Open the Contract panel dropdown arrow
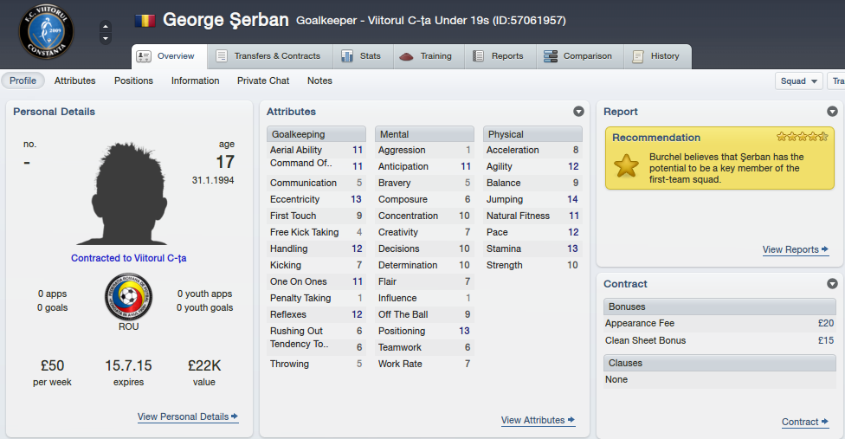The width and height of the screenshot is (845, 439). coord(833,284)
